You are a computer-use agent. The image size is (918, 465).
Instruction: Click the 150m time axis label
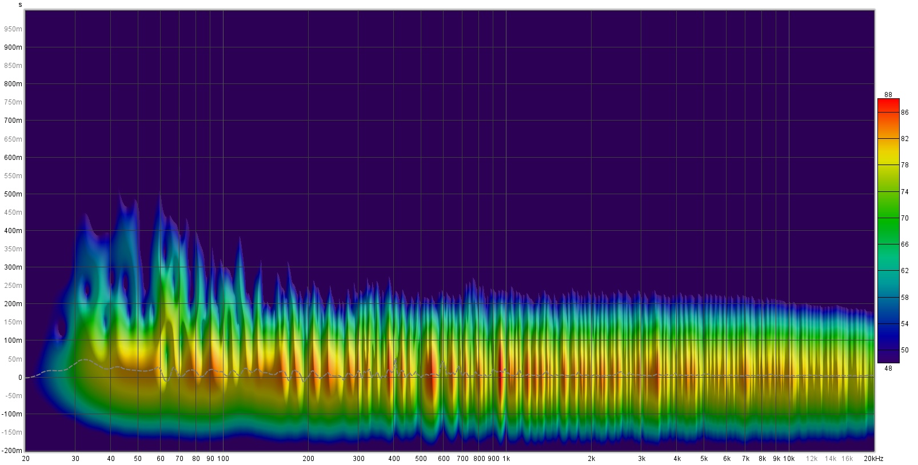tap(13, 322)
